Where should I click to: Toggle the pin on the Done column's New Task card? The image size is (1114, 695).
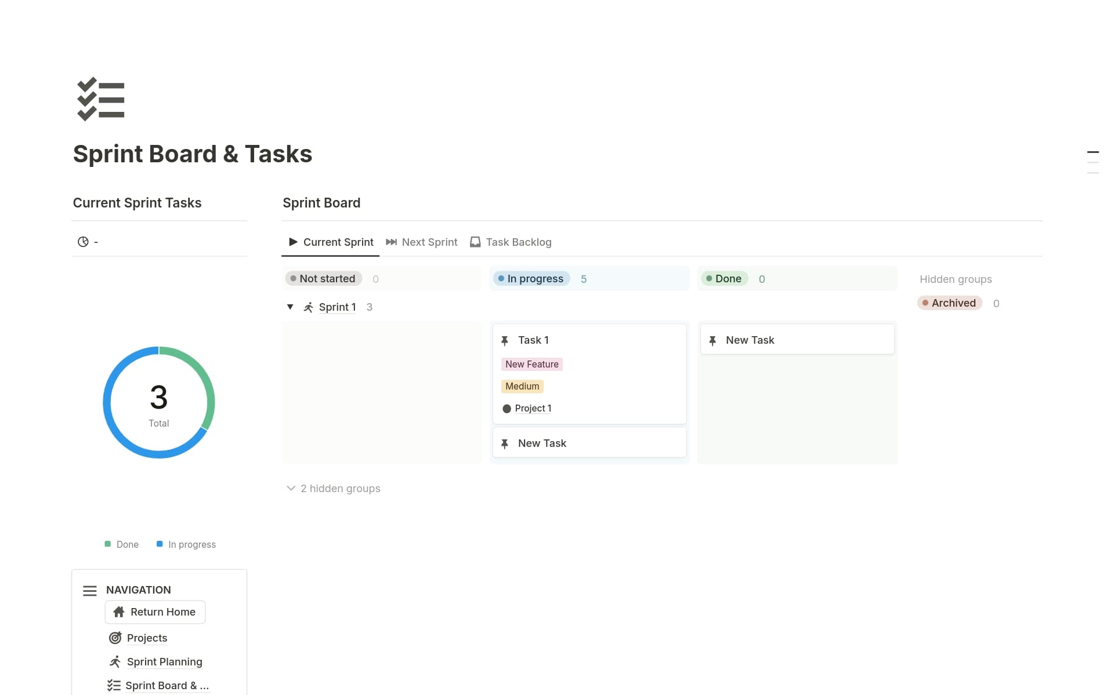[713, 340]
